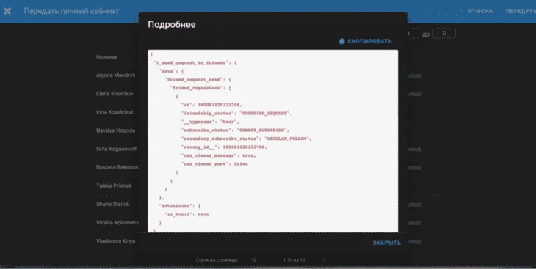The height and width of the screenshot is (269, 536).
Task: Copy the JSON with СКОПИРОВАТЬ button
Action: 366,41
